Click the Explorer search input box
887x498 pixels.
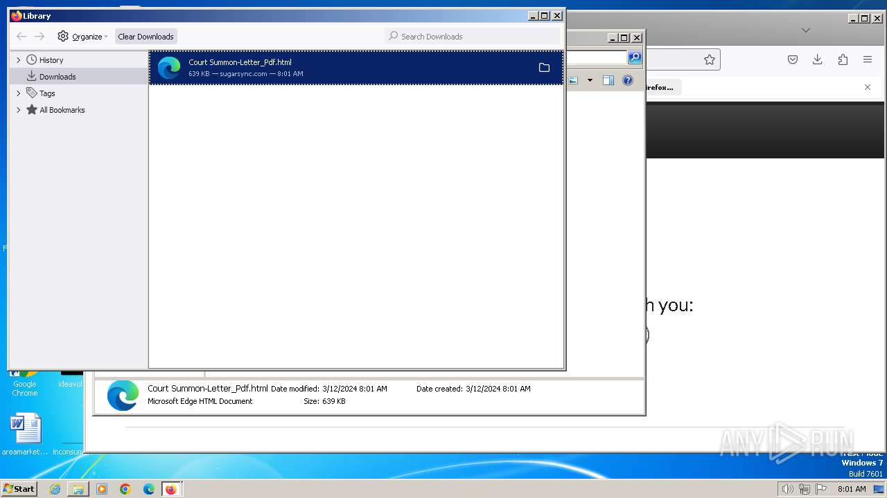pos(597,57)
